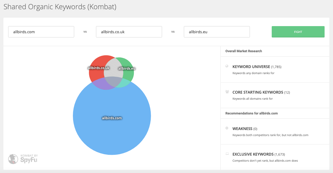This screenshot has height=173, width=333.
Task: Edit the allbirds.co.uk domain field
Action: pos(129,32)
